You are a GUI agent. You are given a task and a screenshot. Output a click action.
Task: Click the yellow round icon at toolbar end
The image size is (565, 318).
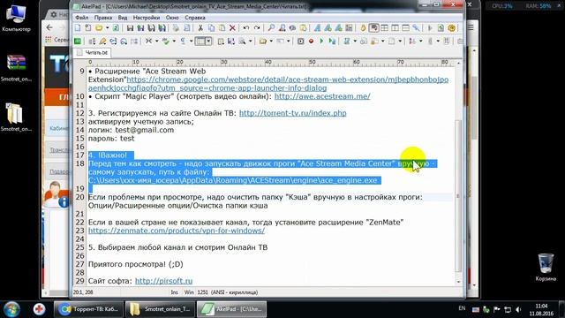[451, 28]
